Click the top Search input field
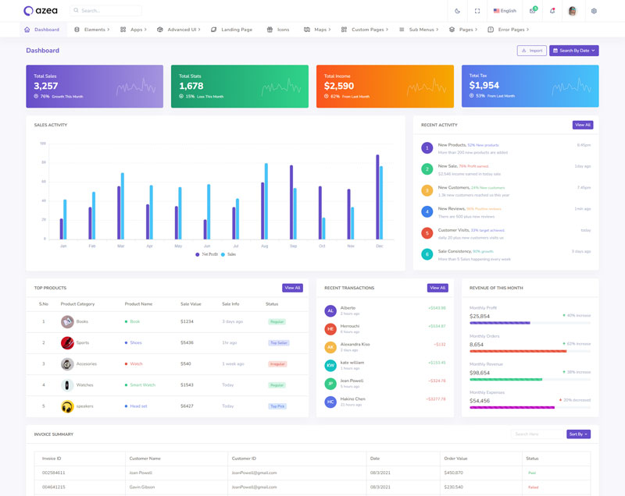The height and width of the screenshot is (496, 625). [107, 11]
